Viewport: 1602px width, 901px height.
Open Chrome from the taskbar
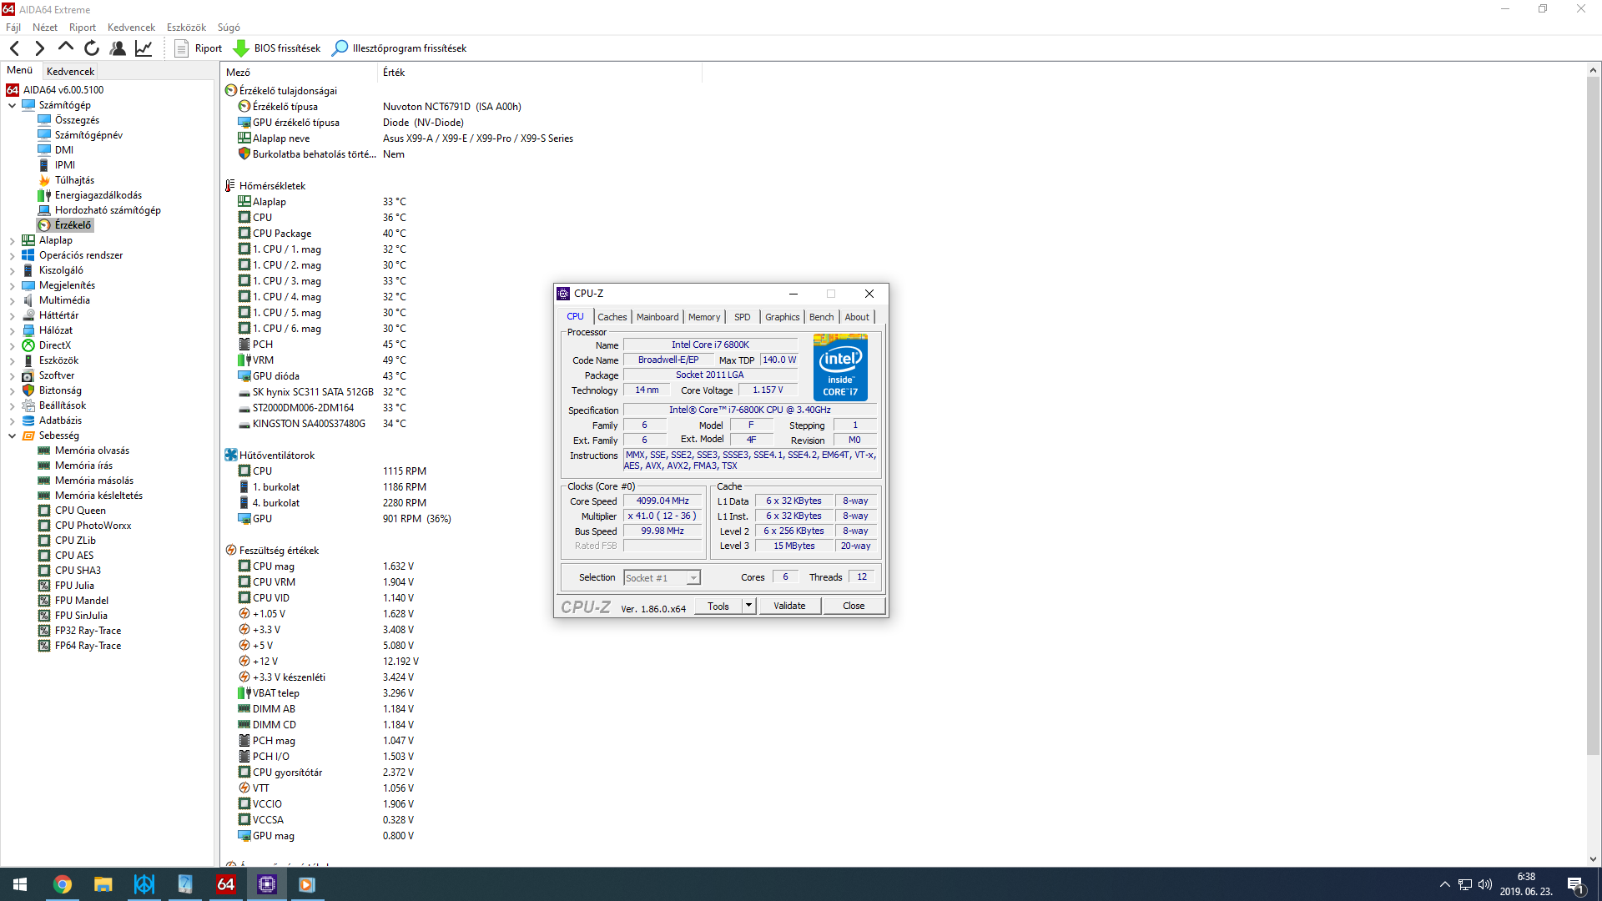[x=63, y=884]
